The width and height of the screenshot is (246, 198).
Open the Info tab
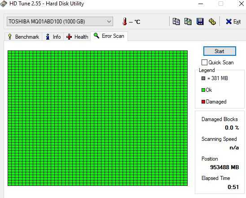click(x=53, y=37)
